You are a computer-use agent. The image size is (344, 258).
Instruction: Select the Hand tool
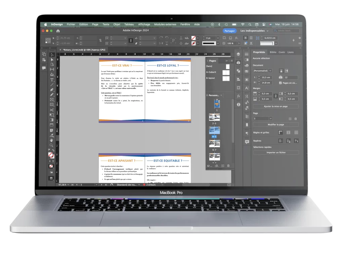pyautogui.click(x=51, y=140)
